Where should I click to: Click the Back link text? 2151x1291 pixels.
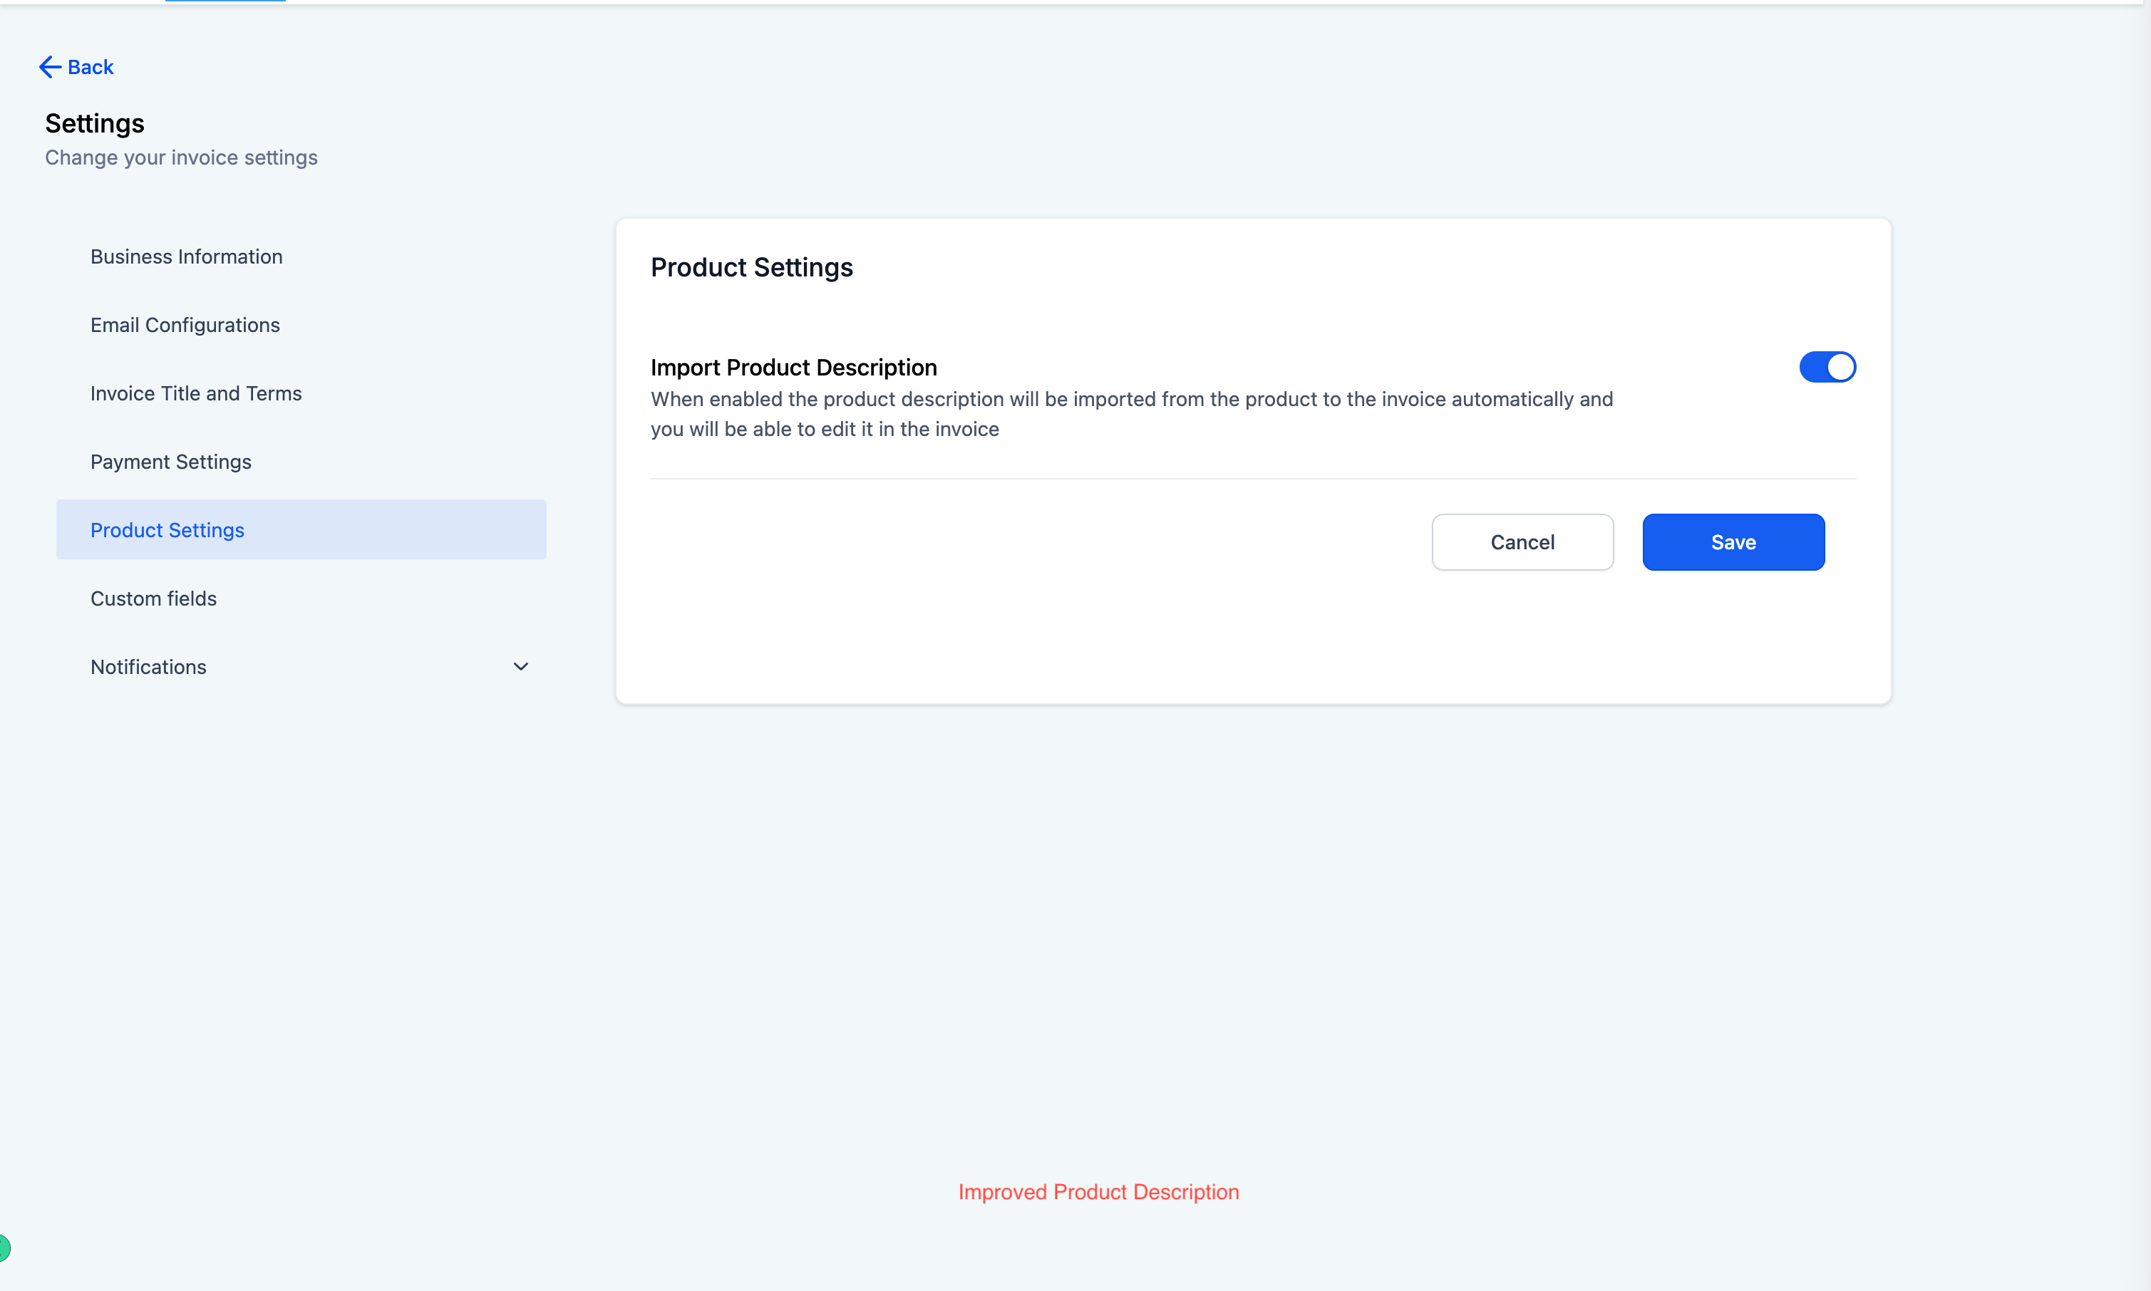click(91, 67)
